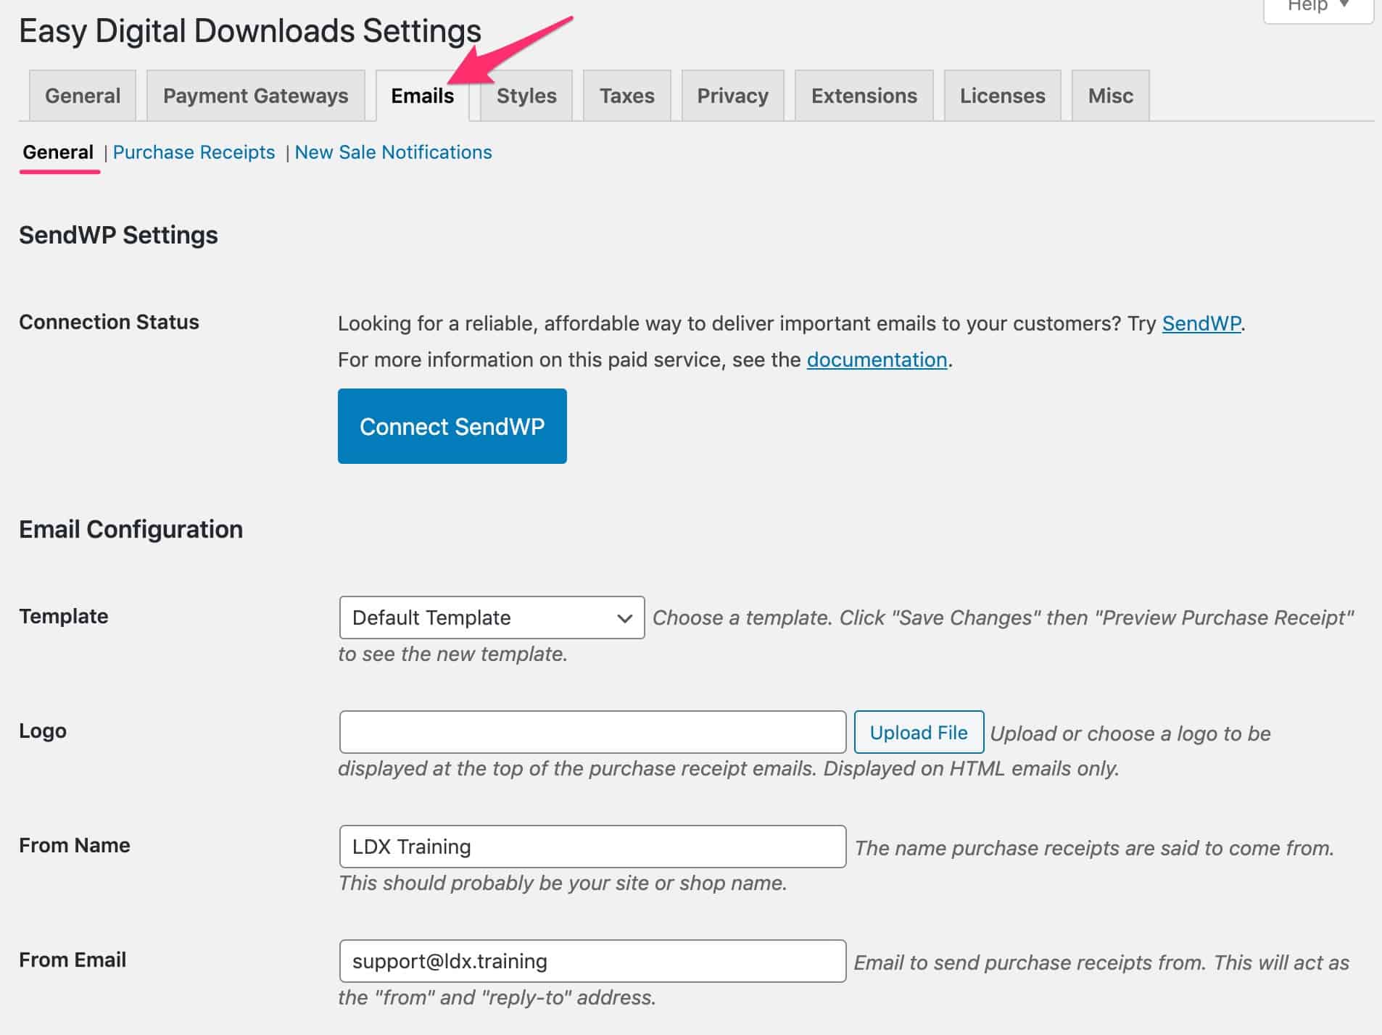Select the Extensions tab

click(x=864, y=95)
